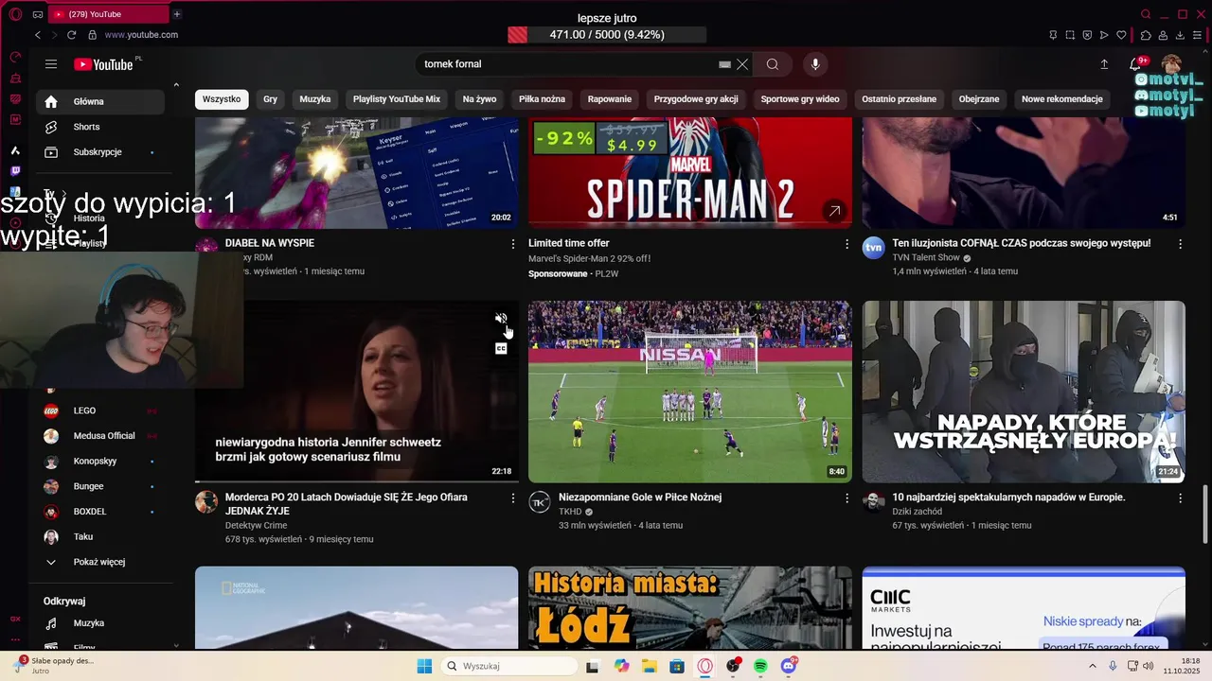Open options for Ten iluzjonista video
The width and height of the screenshot is (1212, 681).
[x=1180, y=244]
